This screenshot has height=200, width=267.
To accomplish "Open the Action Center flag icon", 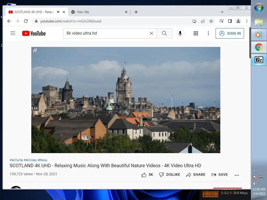I will [255, 178].
